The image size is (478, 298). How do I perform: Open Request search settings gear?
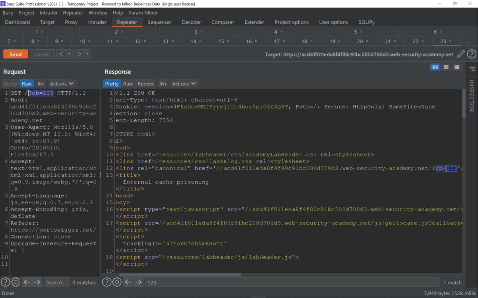(x=16, y=282)
